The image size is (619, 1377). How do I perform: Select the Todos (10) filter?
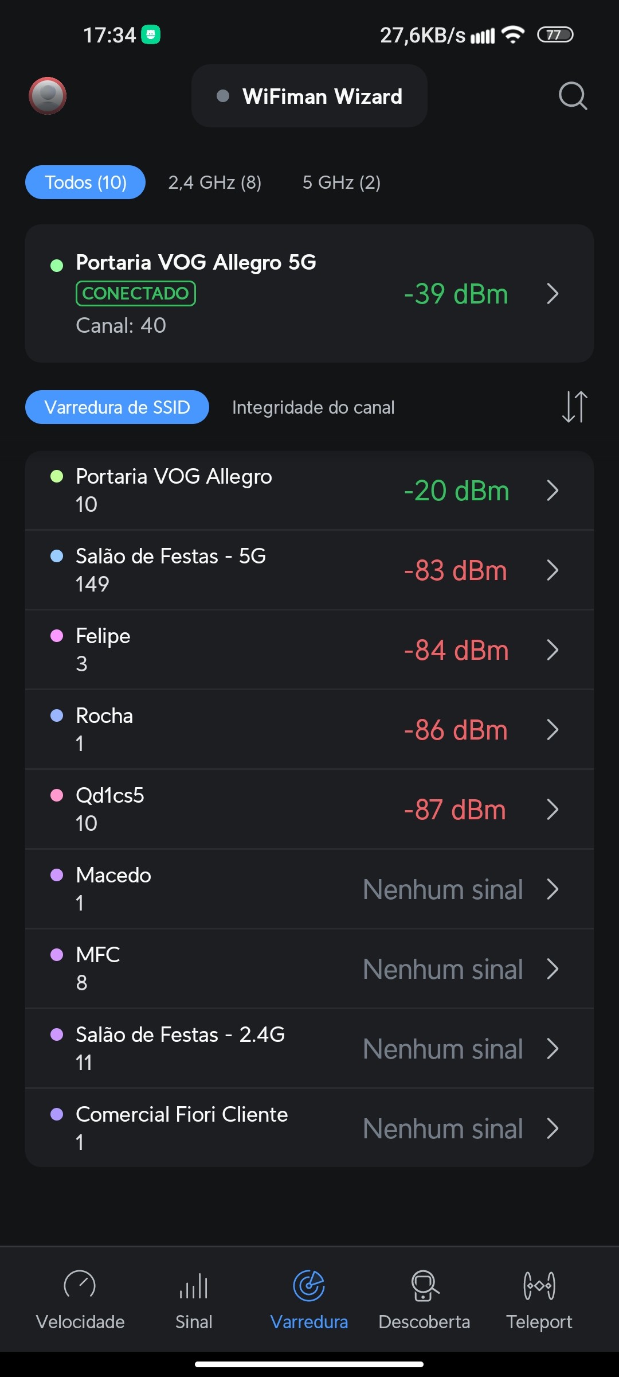click(85, 182)
